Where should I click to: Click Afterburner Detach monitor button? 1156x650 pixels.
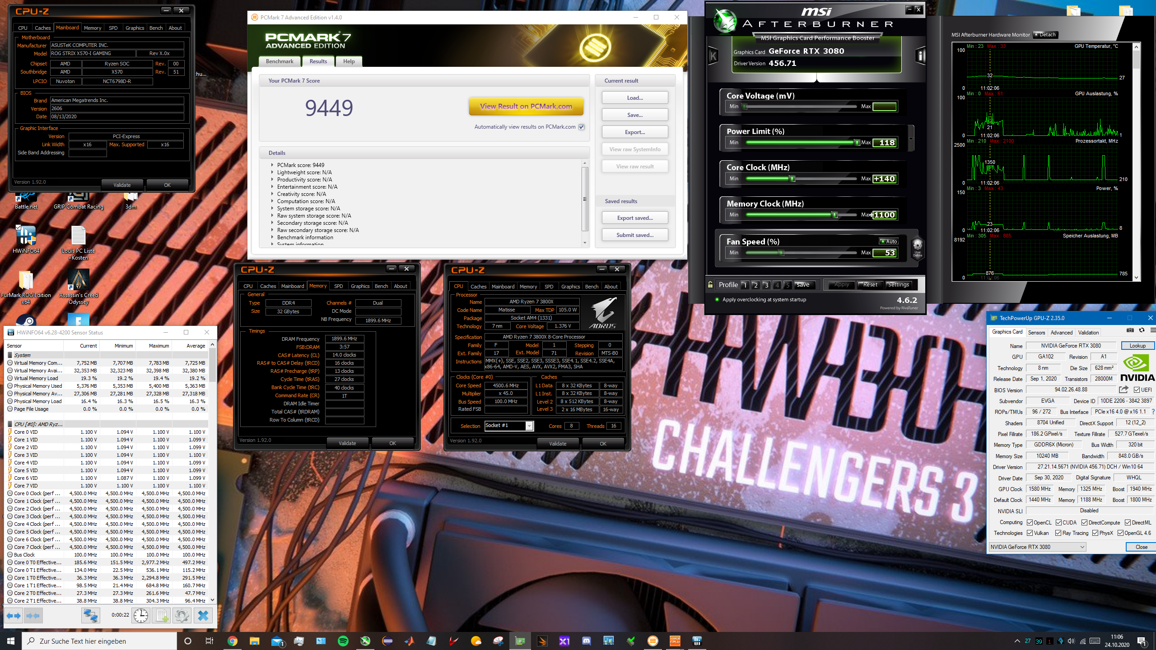point(1044,35)
